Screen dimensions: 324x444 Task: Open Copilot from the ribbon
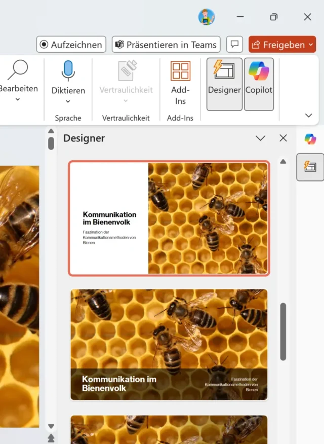pos(259,84)
